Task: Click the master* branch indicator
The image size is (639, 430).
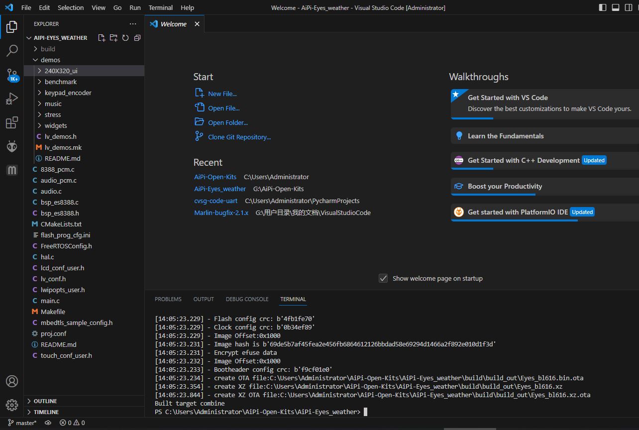Action: pyautogui.click(x=22, y=423)
